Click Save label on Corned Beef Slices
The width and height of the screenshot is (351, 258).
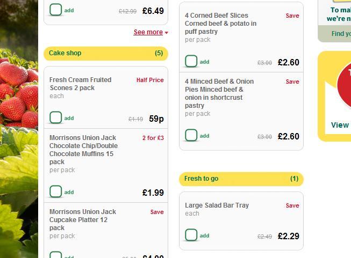(x=292, y=16)
